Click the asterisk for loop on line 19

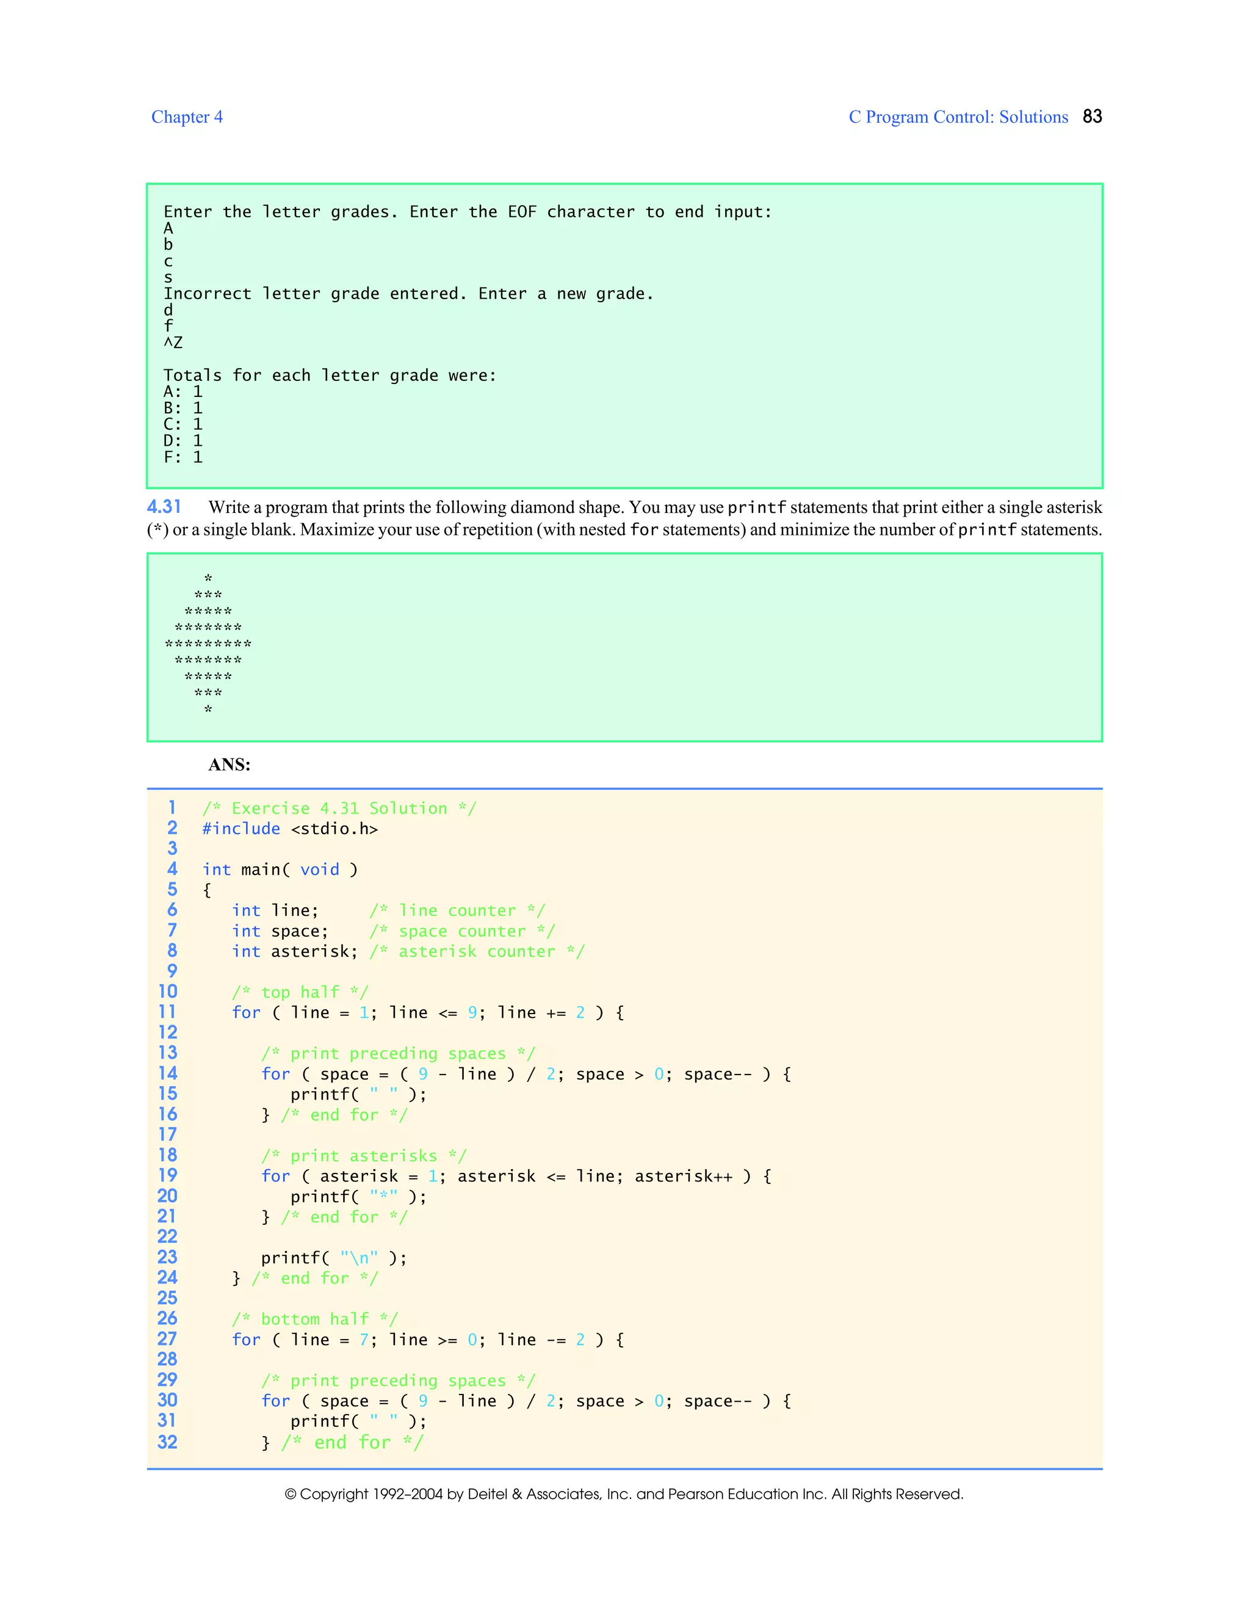pos(517,1176)
